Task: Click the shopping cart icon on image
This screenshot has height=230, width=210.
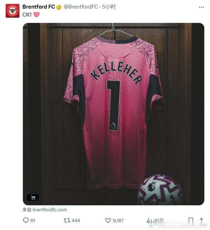Action: click(33, 198)
